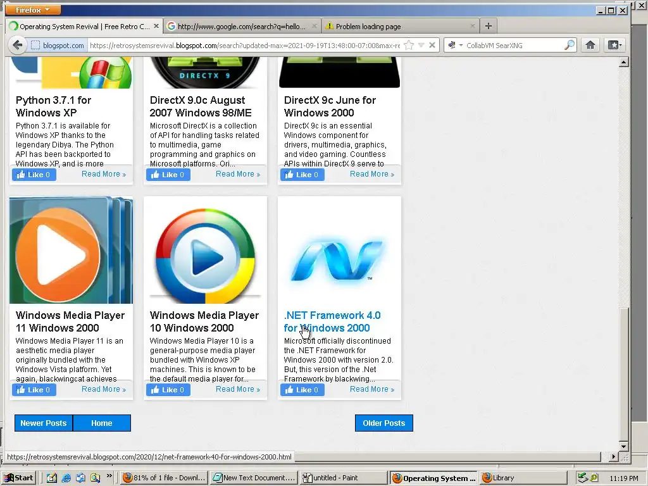Click the magnifier folder quick launch icon

95,478
